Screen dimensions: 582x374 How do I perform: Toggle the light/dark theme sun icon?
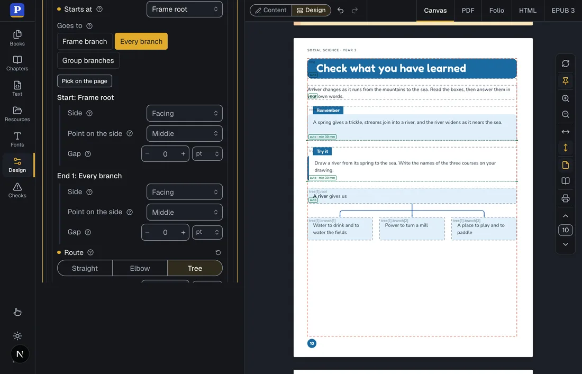(17, 336)
